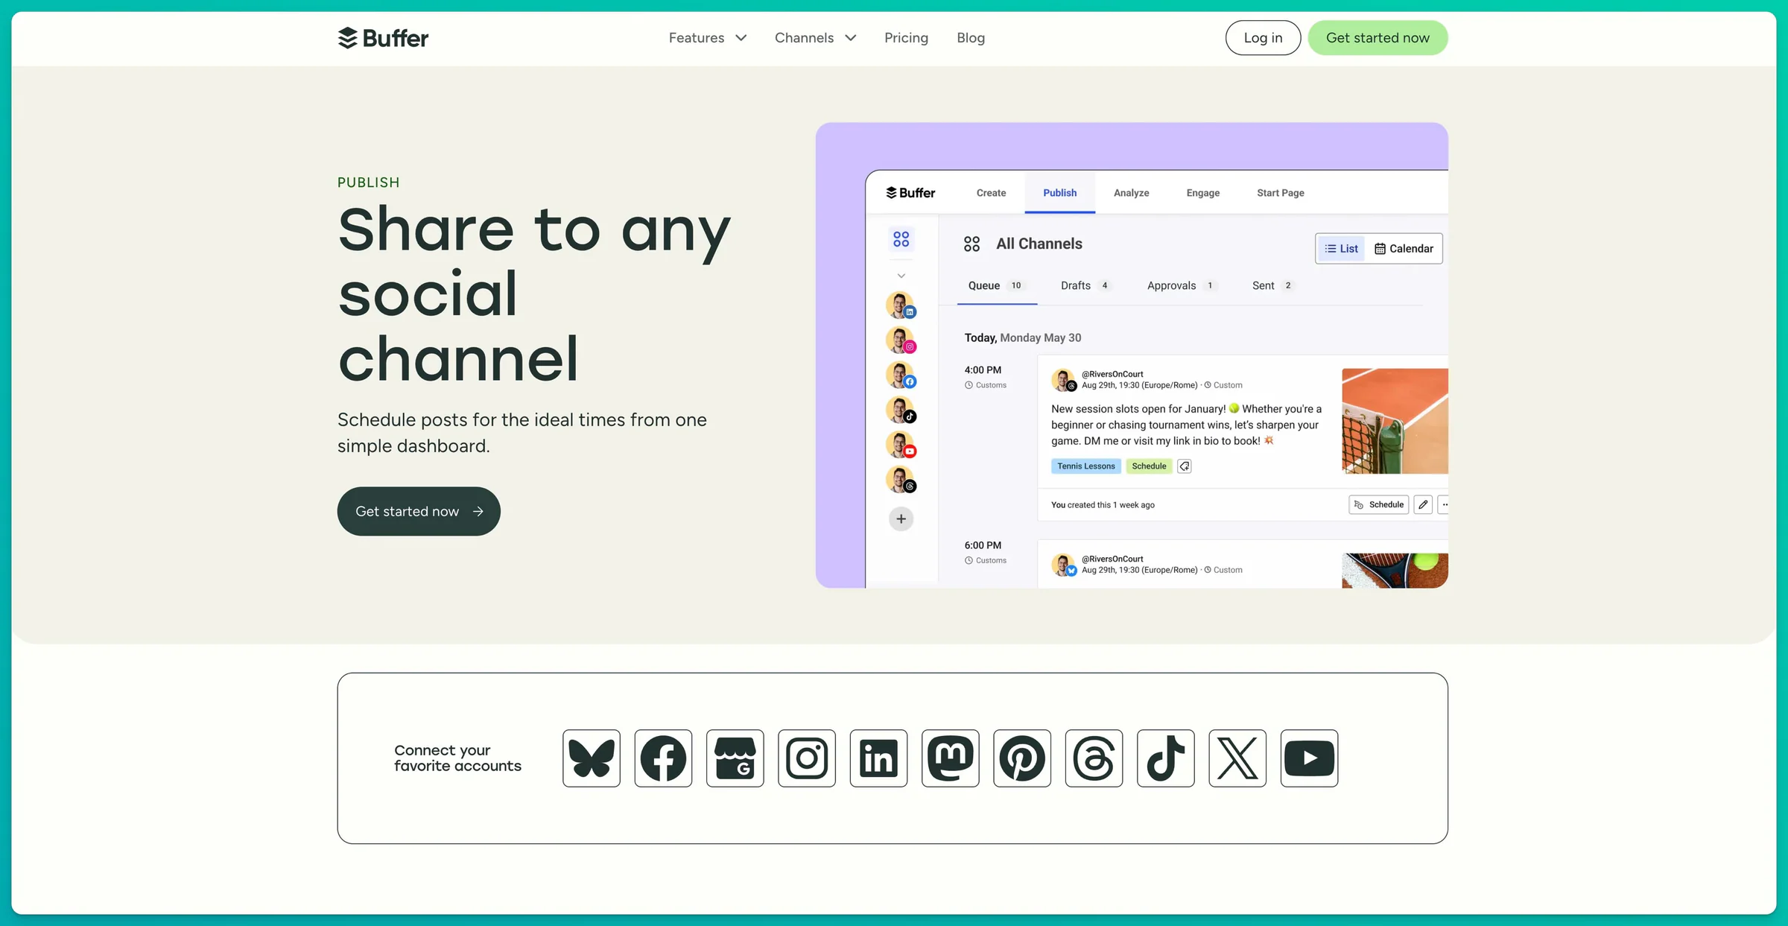Open the more options ellipsis on 4:00 PM post
Screen dimensions: 1788x926
1444,504
